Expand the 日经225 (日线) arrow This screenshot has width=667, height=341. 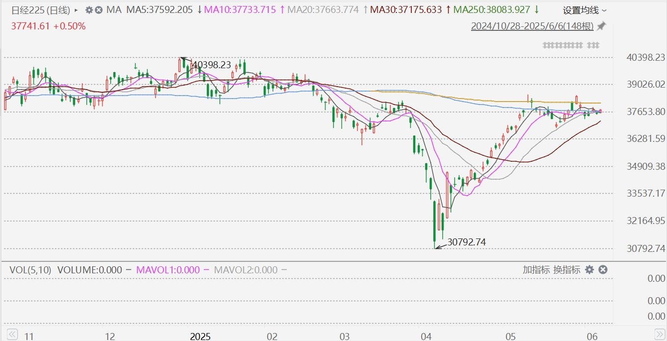tap(76, 10)
